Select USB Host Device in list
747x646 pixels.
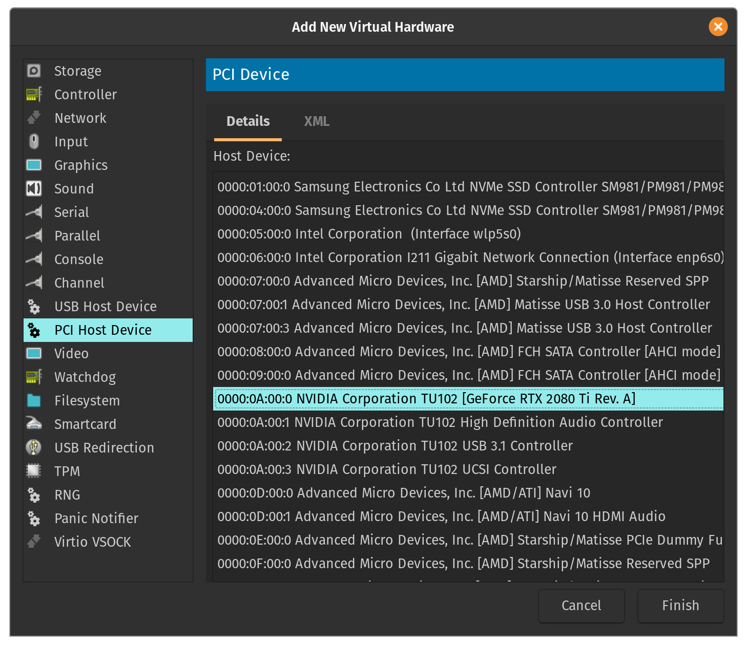(106, 307)
